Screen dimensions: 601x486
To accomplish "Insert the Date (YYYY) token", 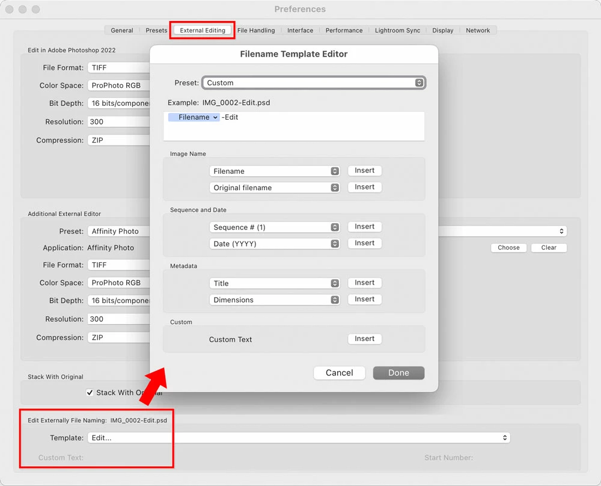I will click(x=365, y=243).
